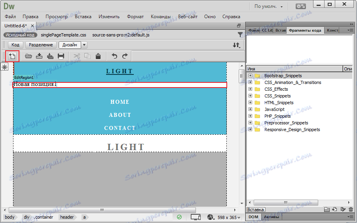Viewport: 357px width, 223px height.
Task: Expand the Preprocessor_Snippets folder
Action: pos(250,122)
